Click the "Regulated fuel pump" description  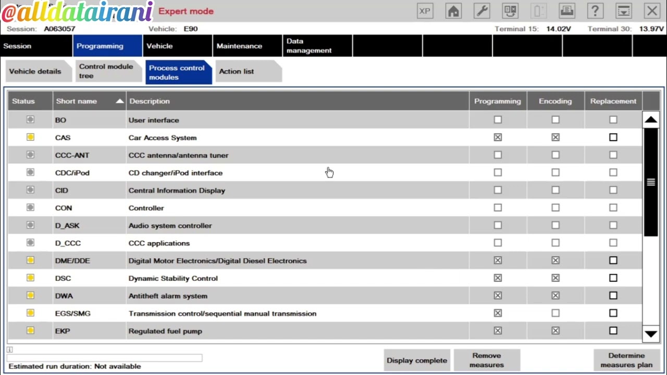coord(165,331)
